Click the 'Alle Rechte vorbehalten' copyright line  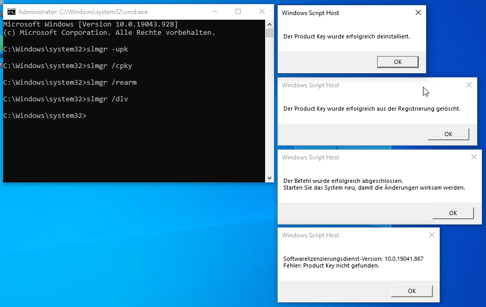click(109, 32)
